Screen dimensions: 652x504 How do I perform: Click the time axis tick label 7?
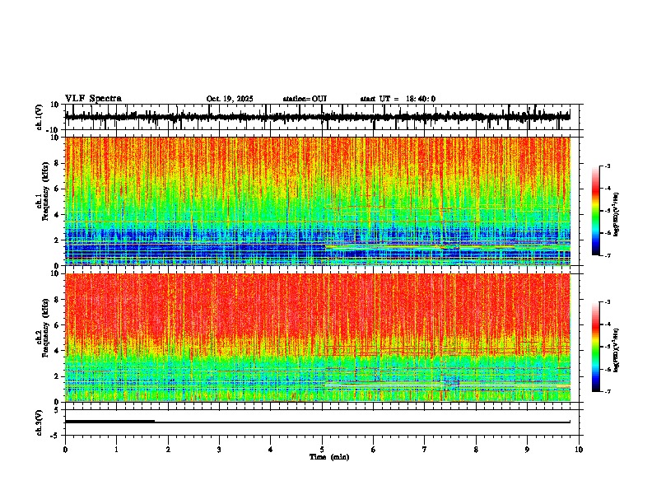pyautogui.click(x=425, y=450)
